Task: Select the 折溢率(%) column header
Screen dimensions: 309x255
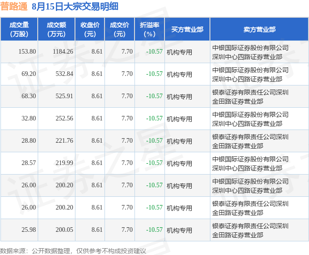Action: tap(150, 30)
